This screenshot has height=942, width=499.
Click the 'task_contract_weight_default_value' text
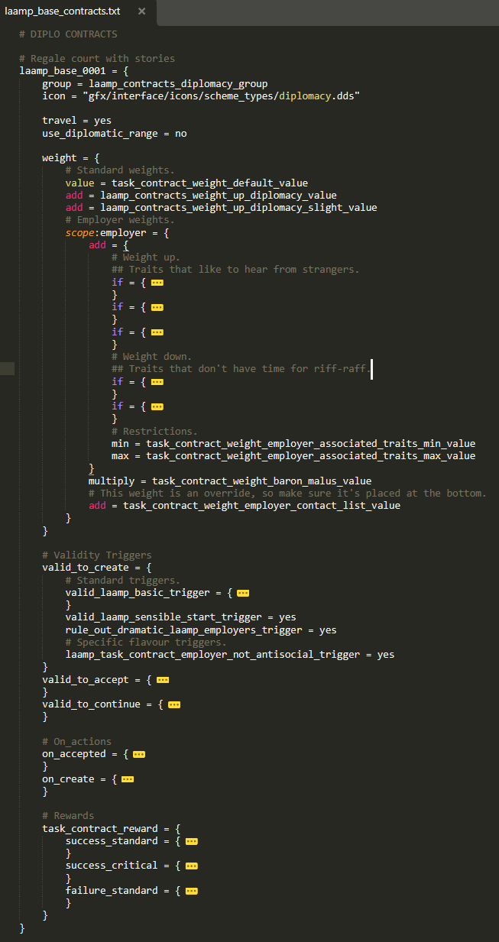click(x=209, y=183)
